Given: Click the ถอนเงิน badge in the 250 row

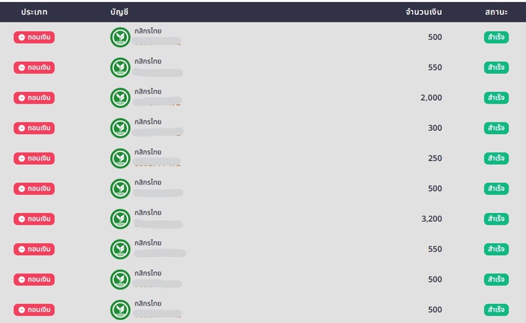Looking at the screenshot, I should [34, 159].
